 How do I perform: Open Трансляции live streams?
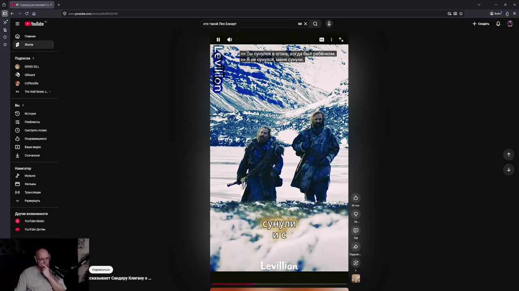pyautogui.click(x=33, y=192)
